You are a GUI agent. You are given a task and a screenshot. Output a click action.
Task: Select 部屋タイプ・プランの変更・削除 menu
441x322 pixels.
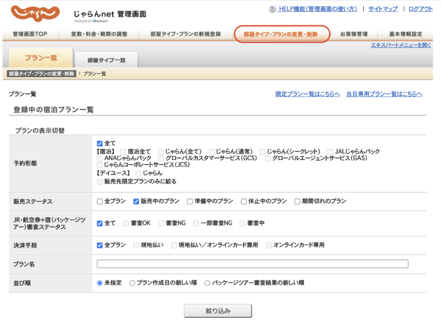point(281,34)
